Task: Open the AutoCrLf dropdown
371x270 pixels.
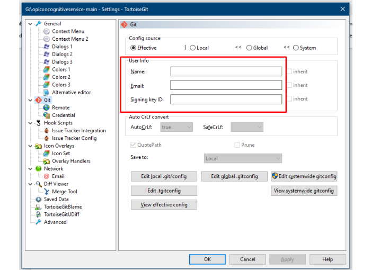Action: pyautogui.click(x=176, y=127)
